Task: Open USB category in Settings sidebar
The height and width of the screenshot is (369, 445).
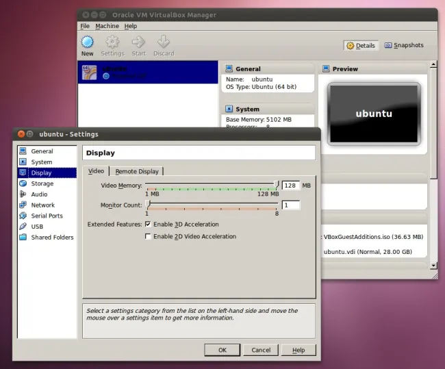Action: click(47, 227)
